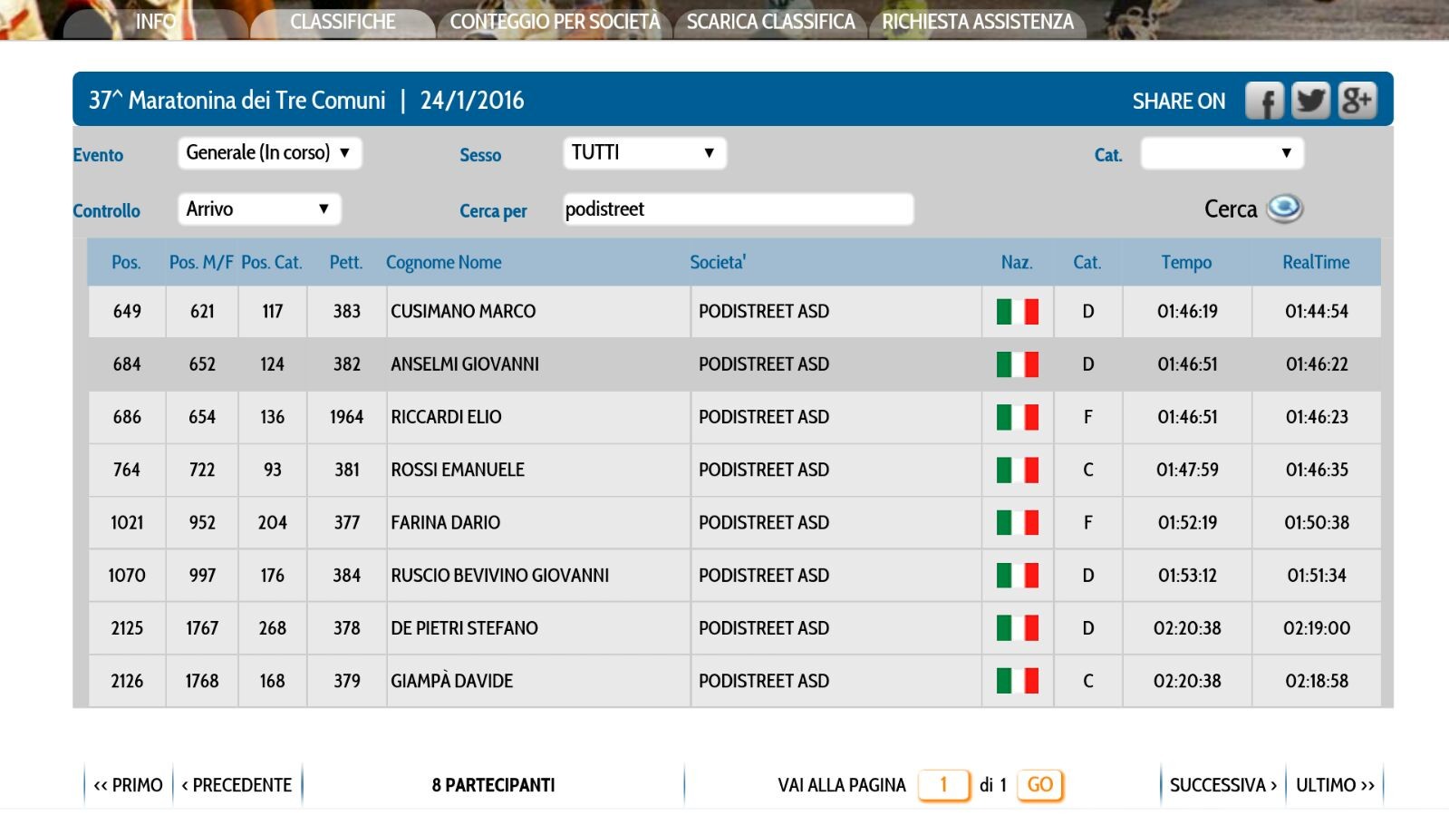Share results on Google Plus
The image size is (1449, 815).
click(x=1357, y=101)
